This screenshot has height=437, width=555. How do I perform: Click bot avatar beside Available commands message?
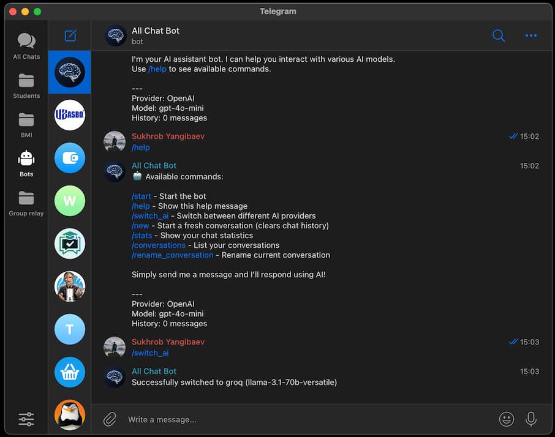point(115,171)
